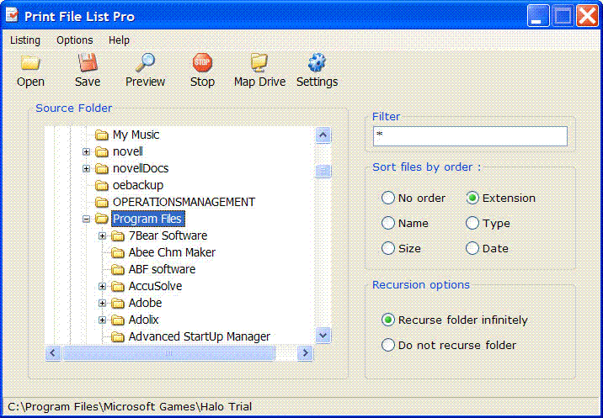
Task: Click the folder tree scroll right arrow
Action: (x=306, y=352)
